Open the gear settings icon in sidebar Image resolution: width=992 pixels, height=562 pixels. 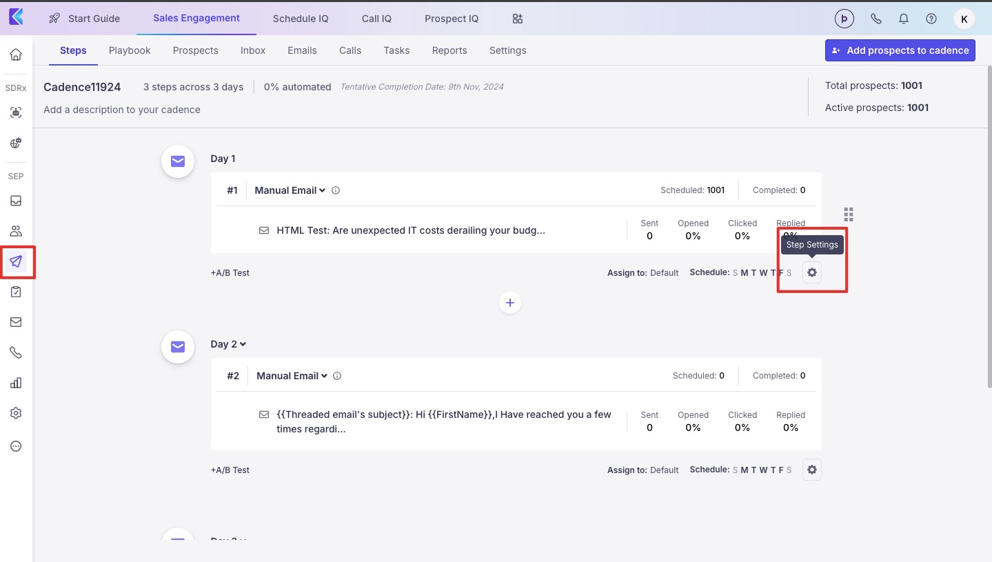[16, 413]
